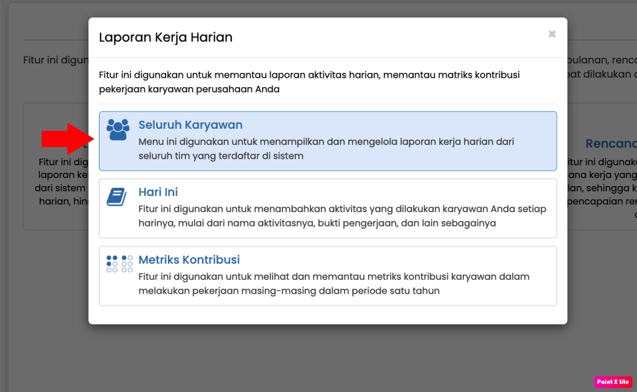This screenshot has width=637, height=392.
Task: Select the Metriks Kontribusi dots icon
Action: (119, 264)
